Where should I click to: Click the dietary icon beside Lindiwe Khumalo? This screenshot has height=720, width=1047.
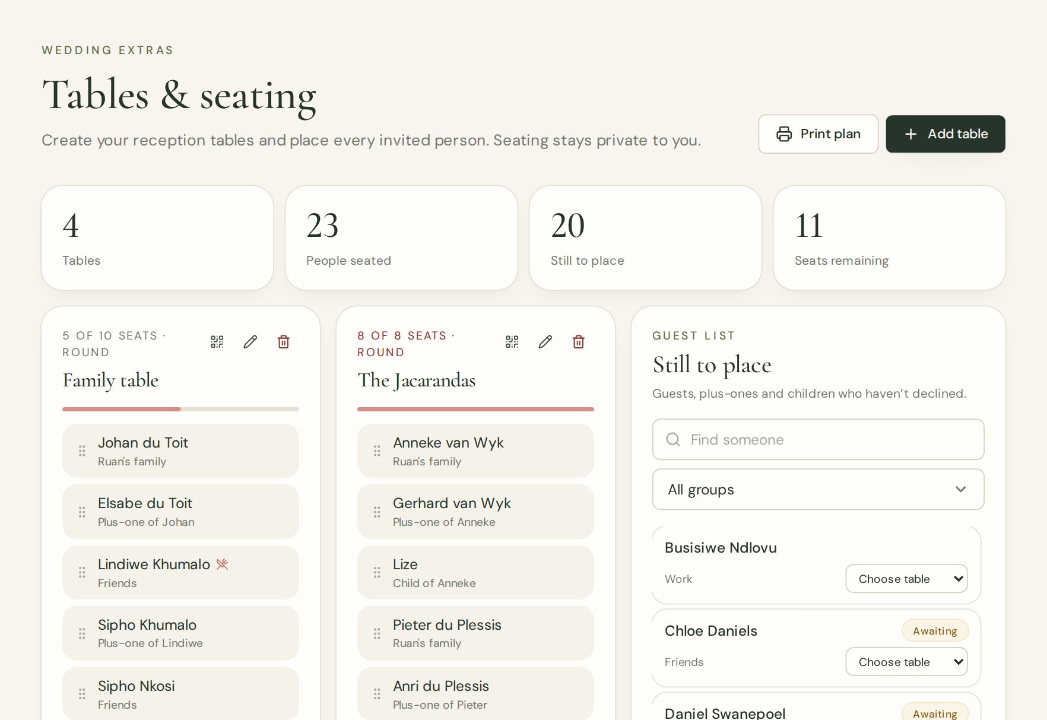pyautogui.click(x=223, y=564)
